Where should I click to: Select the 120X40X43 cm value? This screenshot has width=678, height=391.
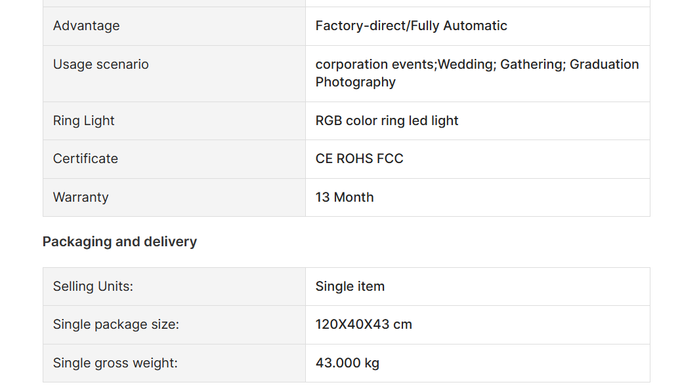click(364, 325)
